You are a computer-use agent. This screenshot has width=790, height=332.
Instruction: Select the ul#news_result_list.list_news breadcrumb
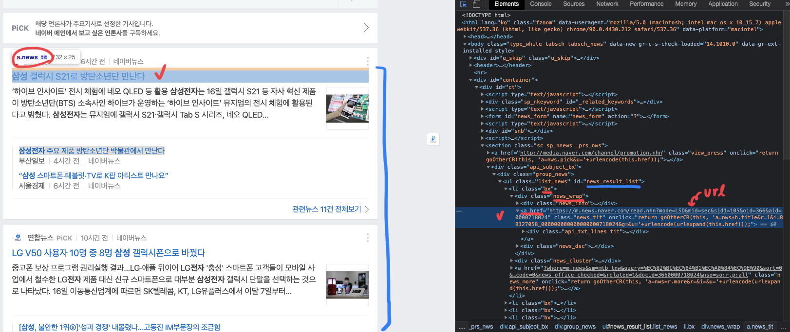[x=640, y=327]
